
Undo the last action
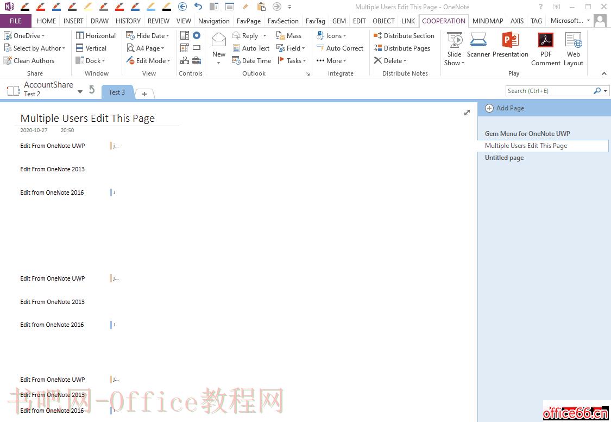198,6
